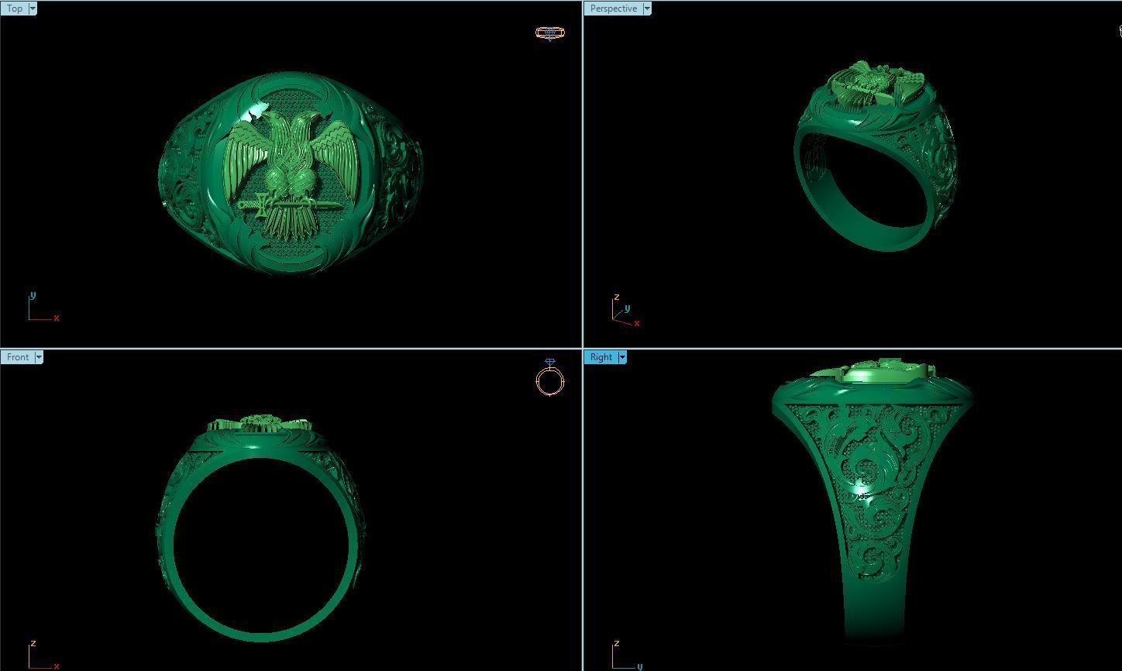
Task: Open the Top viewport dropdown arrow
Action: [x=33, y=9]
